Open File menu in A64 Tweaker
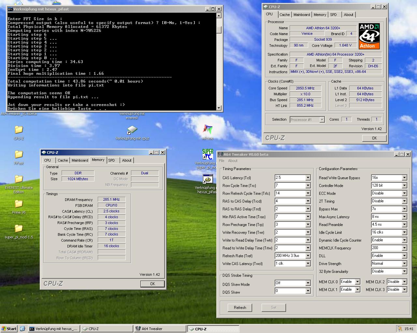417x333 pixels. pyautogui.click(x=222, y=161)
